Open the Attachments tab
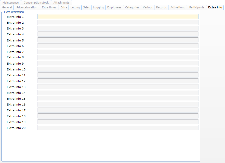Image resolution: width=225 pixels, height=163 pixels. coord(61,3)
